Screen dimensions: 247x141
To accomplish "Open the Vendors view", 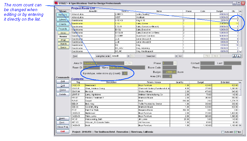I will pyautogui.click(x=63, y=15).
